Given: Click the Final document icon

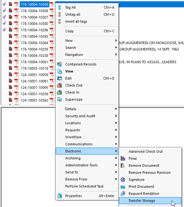Looking at the screenshot, I should click(x=123, y=158).
